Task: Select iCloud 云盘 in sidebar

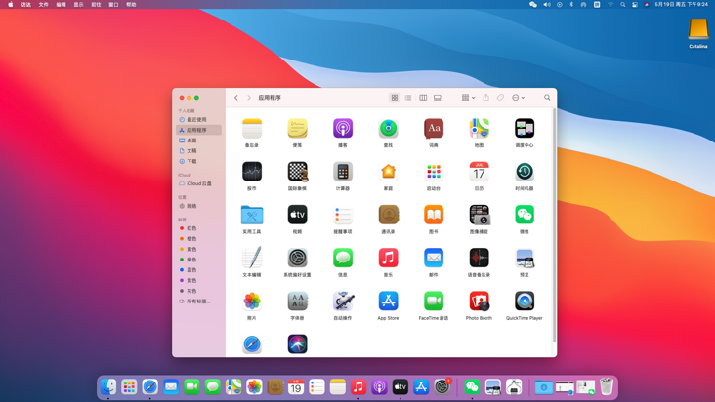Action: tap(199, 183)
